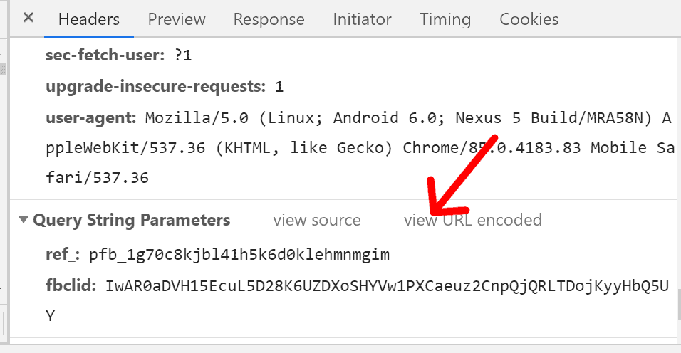Close the request details panel
Image resolution: width=681 pixels, height=353 pixels.
tap(28, 18)
